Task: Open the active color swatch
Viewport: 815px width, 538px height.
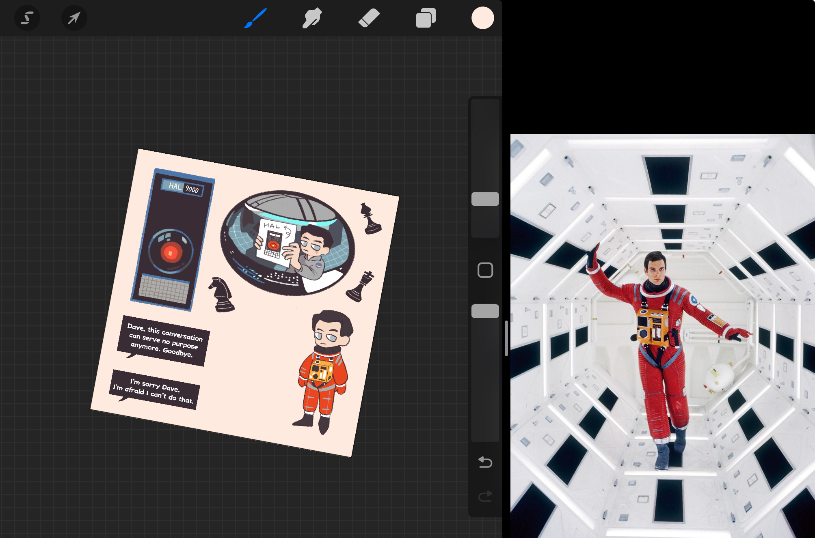Action: tap(482, 18)
